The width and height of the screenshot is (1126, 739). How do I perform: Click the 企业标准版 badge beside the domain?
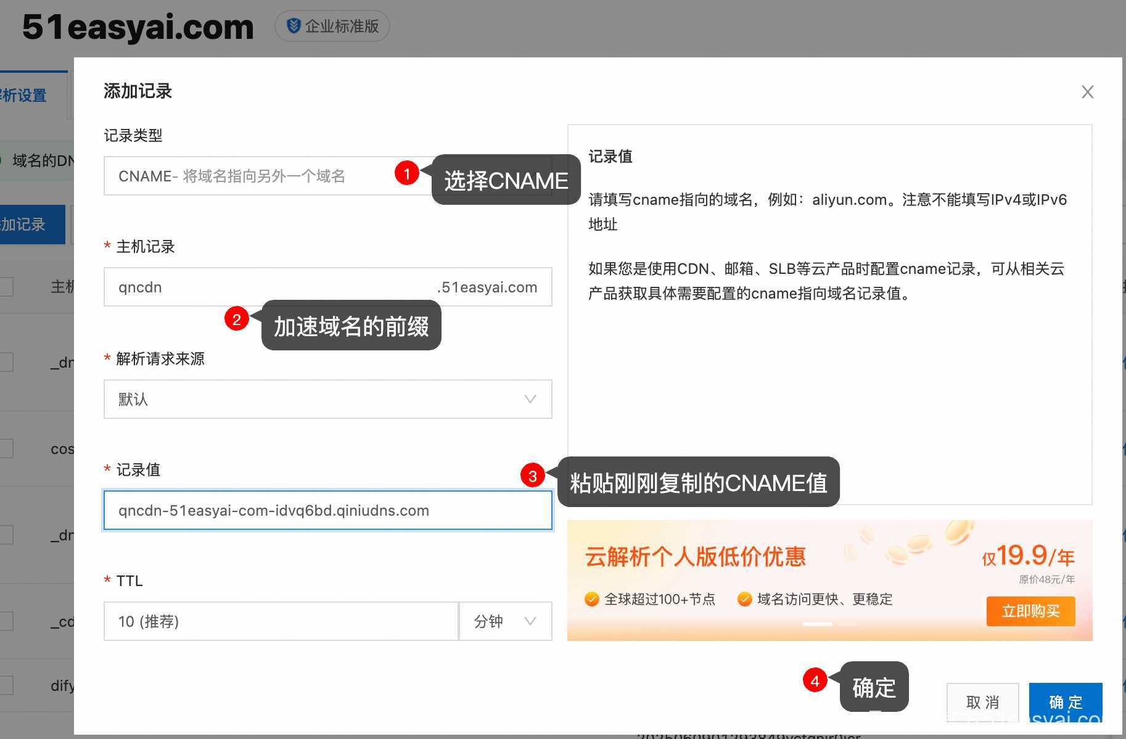point(332,26)
